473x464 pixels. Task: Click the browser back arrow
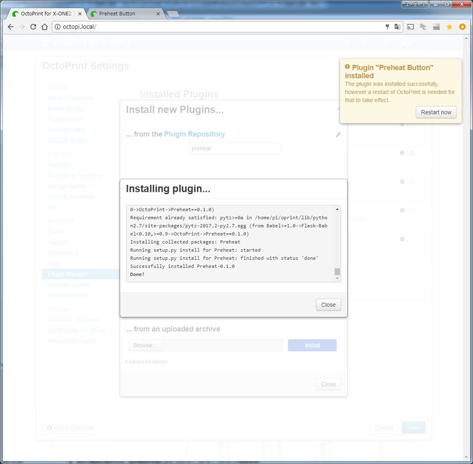(11, 27)
